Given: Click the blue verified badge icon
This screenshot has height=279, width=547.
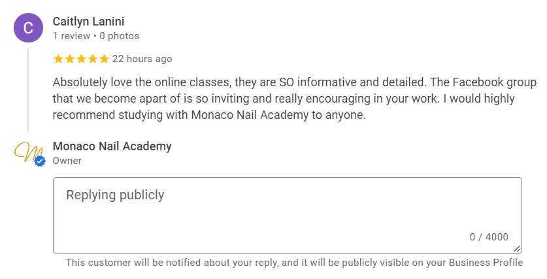Looking at the screenshot, I should coord(40,161).
